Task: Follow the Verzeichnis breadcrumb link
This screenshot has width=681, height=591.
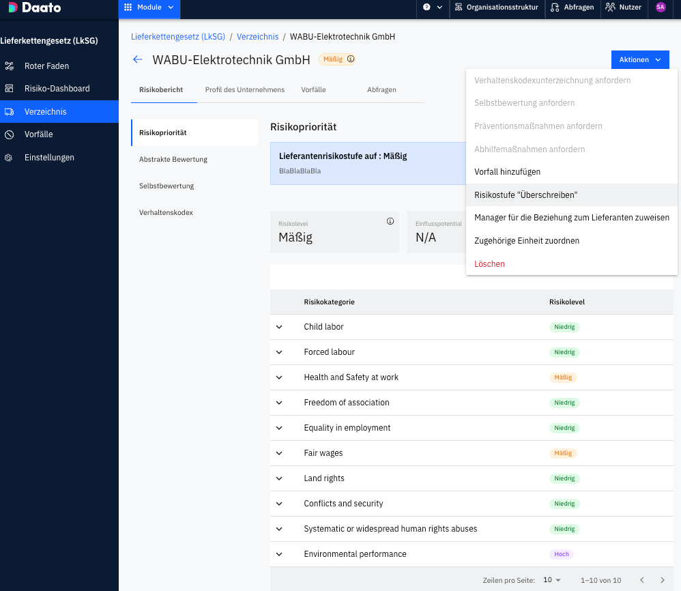Action: (257, 37)
